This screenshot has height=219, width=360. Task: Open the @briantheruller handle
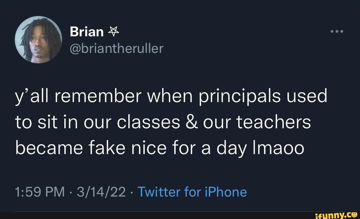(x=117, y=49)
